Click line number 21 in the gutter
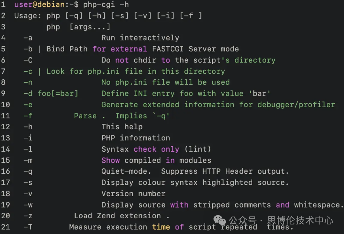Image resolution: width=344 pixels, height=234 pixels. [x=6, y=227]
